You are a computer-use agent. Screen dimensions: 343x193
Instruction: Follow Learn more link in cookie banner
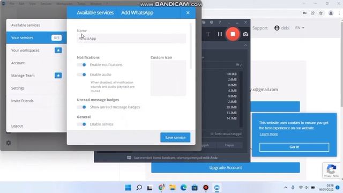[x=269, y=134]
